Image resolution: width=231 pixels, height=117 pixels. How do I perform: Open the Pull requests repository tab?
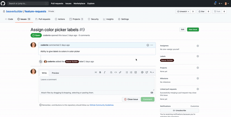click(x=43, y=19)
